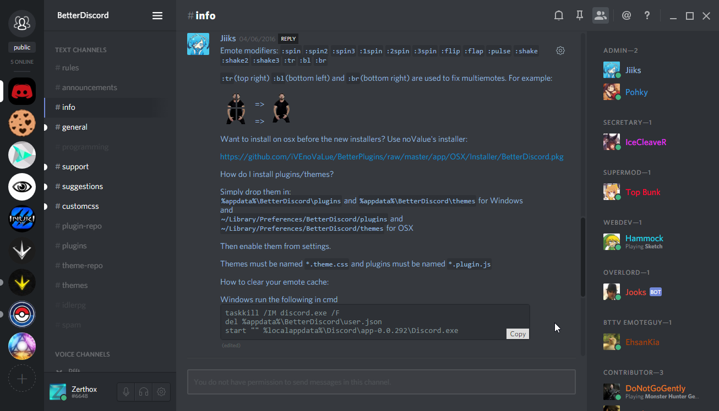Open user settings gear icon
Image resolution: width=719 pixels, height=411 pixels.
click(x=161, y=392)
